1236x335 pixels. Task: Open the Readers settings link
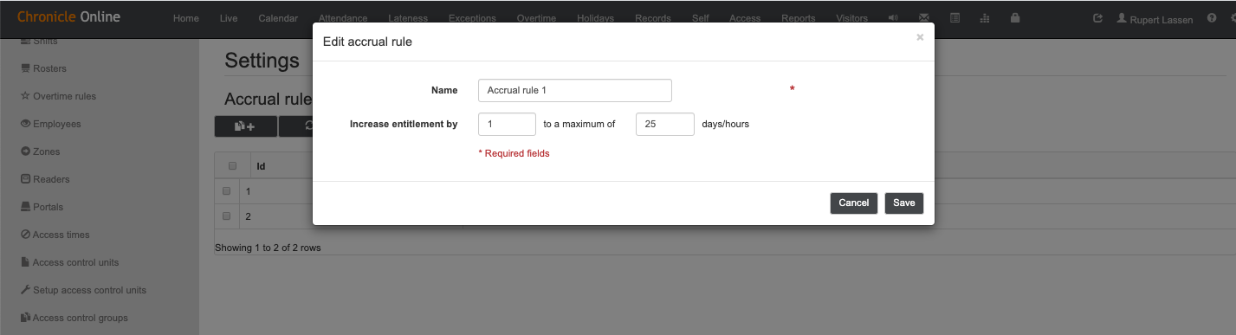coord(51,179)
